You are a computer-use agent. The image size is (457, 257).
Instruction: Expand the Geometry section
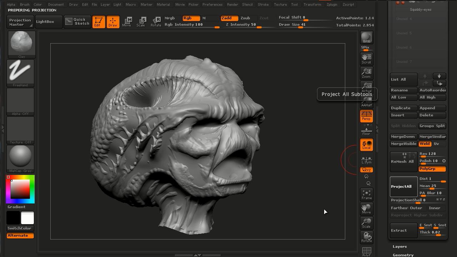pos(403,255)
